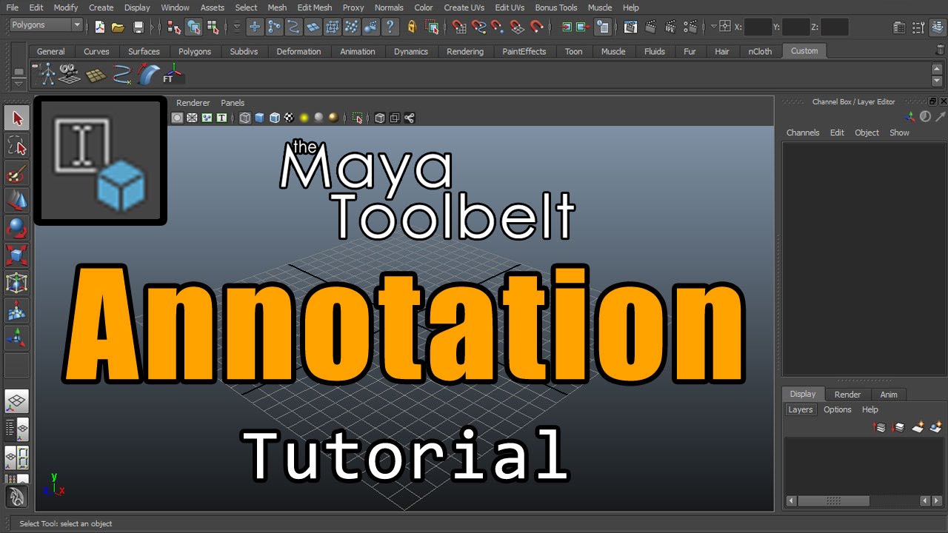Open the Renderer viewport menu
The width and height of the screenshot is (948, 533).
point(193,103)
